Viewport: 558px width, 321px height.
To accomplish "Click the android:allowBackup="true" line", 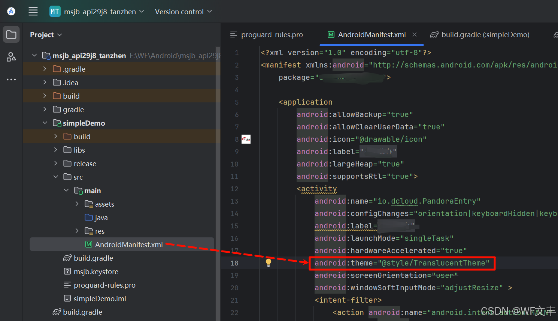I will pos(355,114).
